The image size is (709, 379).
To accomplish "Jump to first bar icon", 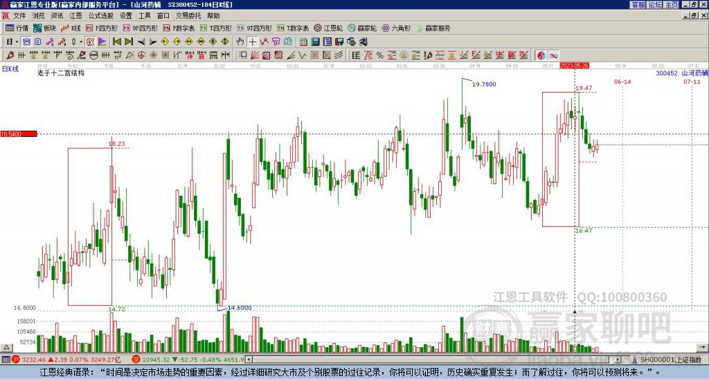I will (x=117, y=42).
